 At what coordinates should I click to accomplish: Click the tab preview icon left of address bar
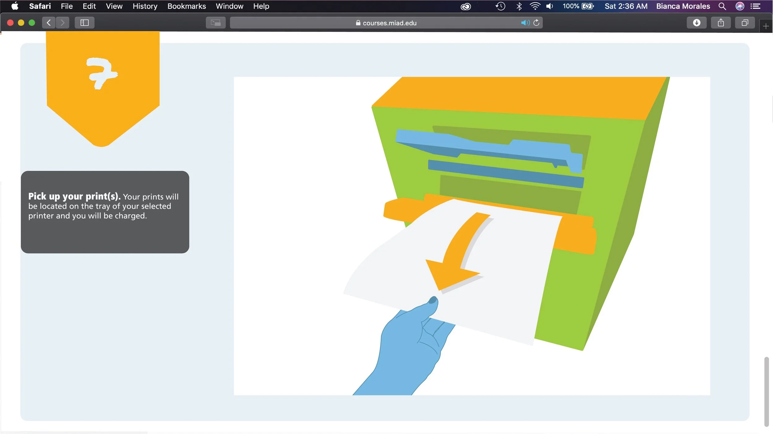216,23
